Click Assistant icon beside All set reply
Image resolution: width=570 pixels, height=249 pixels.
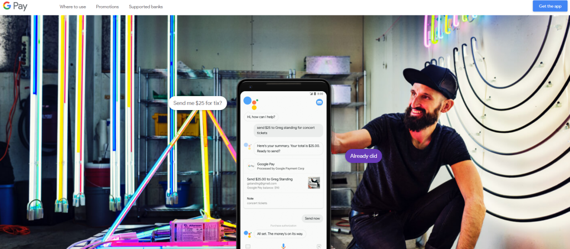[248, 234]
